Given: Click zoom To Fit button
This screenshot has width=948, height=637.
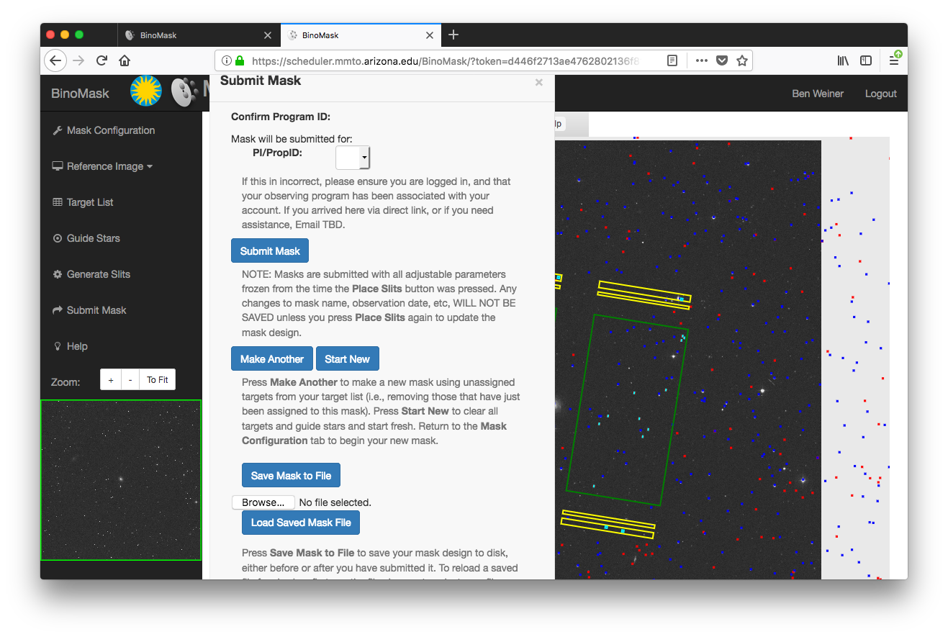Looking at the screenshot, I should pos(157,380).
